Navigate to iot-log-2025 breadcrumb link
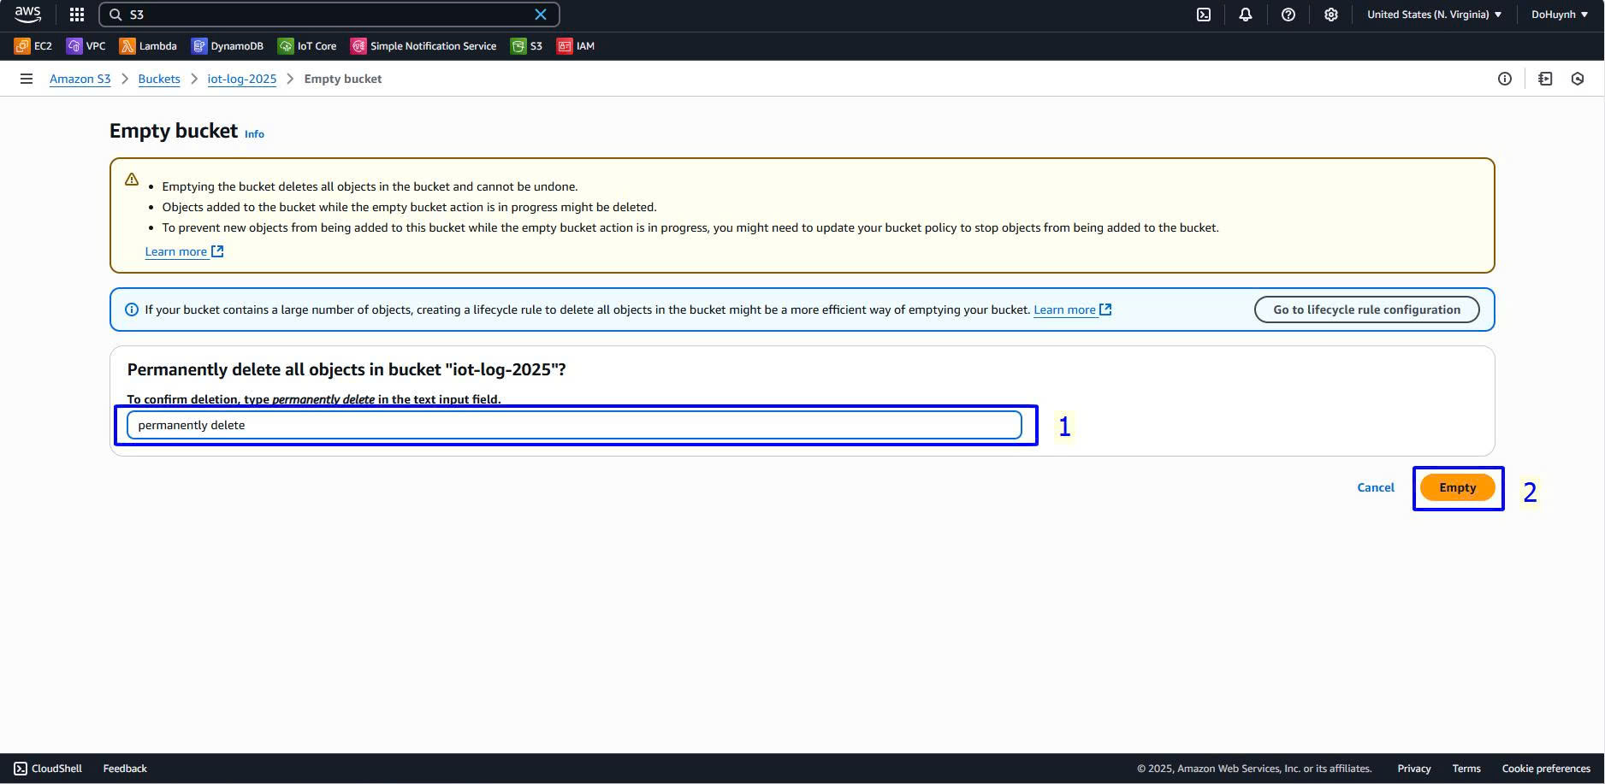1605x784 pixels. 241,79
